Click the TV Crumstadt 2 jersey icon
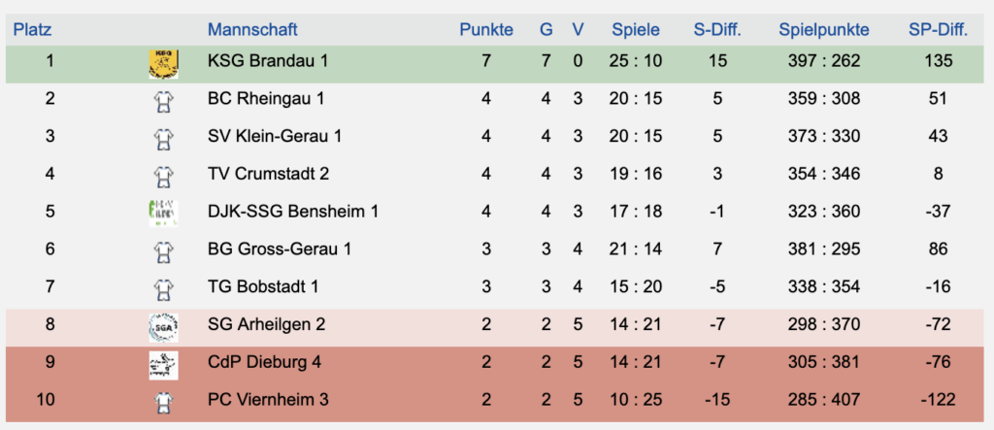Screen dimensions: 994x430 (x=163, y=175)
